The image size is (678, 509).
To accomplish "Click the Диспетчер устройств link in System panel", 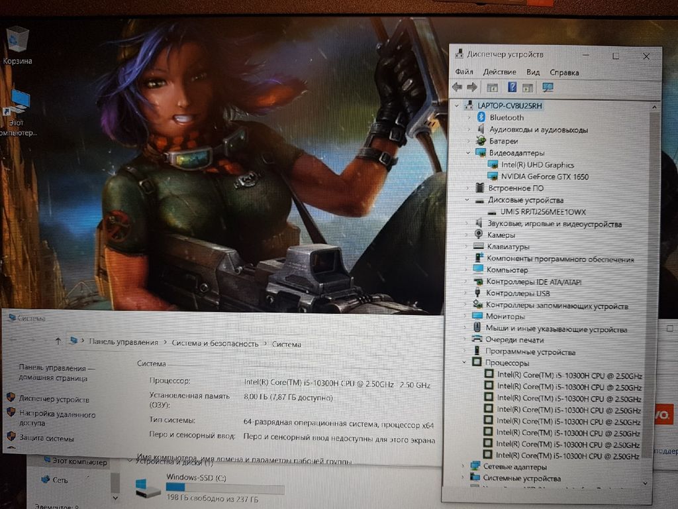I will tap(54, 400).
